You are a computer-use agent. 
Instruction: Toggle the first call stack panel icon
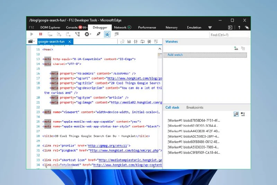tap(236, 114)
